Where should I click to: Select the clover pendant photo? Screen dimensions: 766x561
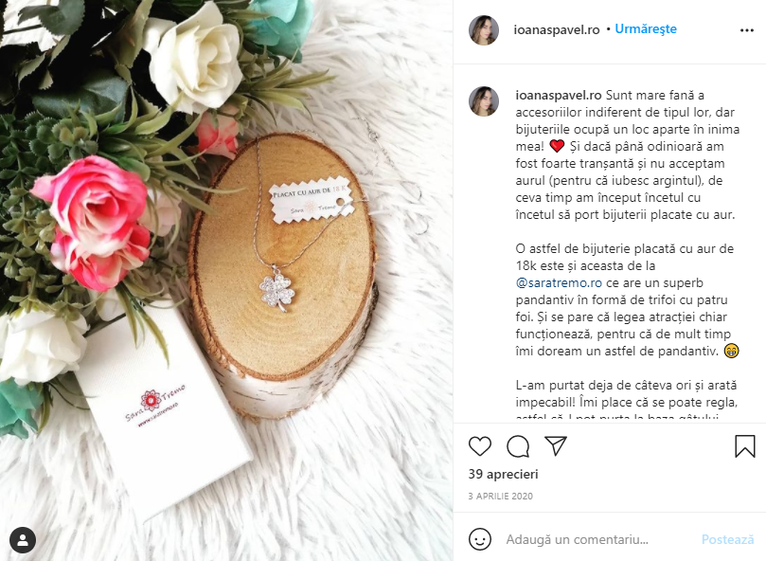click(x=226, y=280)
